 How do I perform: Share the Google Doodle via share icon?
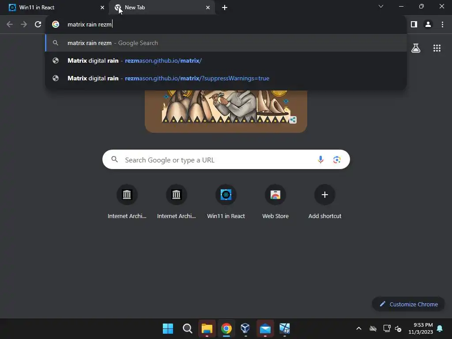pos(293,120)
